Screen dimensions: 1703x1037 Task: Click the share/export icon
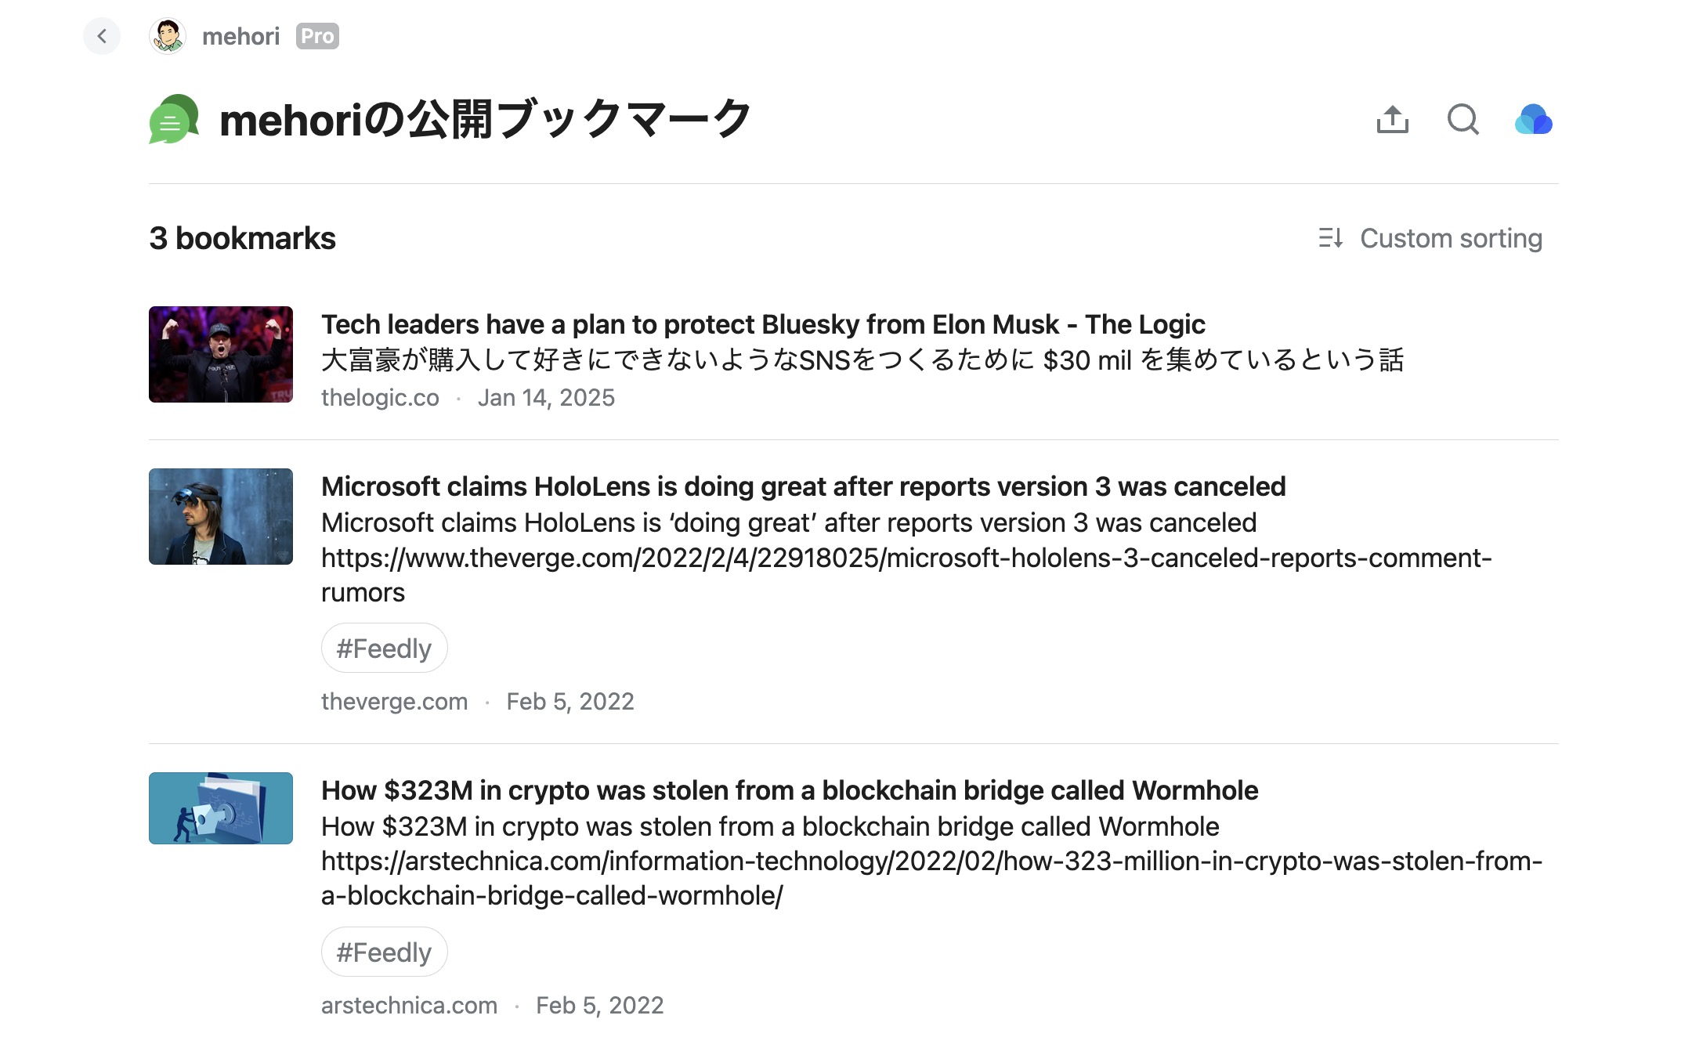1392,120
